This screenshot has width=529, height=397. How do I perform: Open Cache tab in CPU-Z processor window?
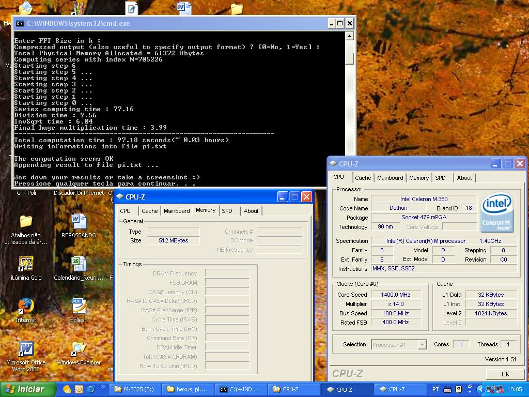pyautogui.click(x=363, y=178)
